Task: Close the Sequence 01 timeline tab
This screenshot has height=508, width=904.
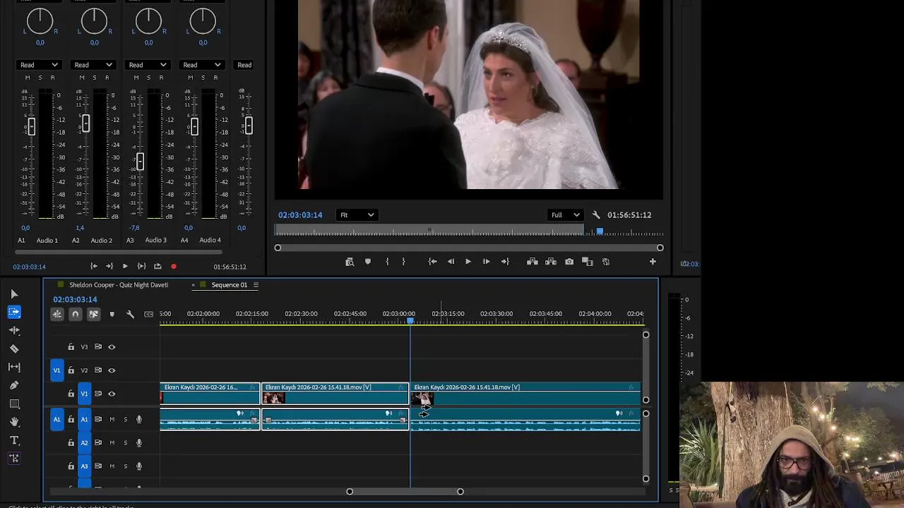Action: click(193, 285)
